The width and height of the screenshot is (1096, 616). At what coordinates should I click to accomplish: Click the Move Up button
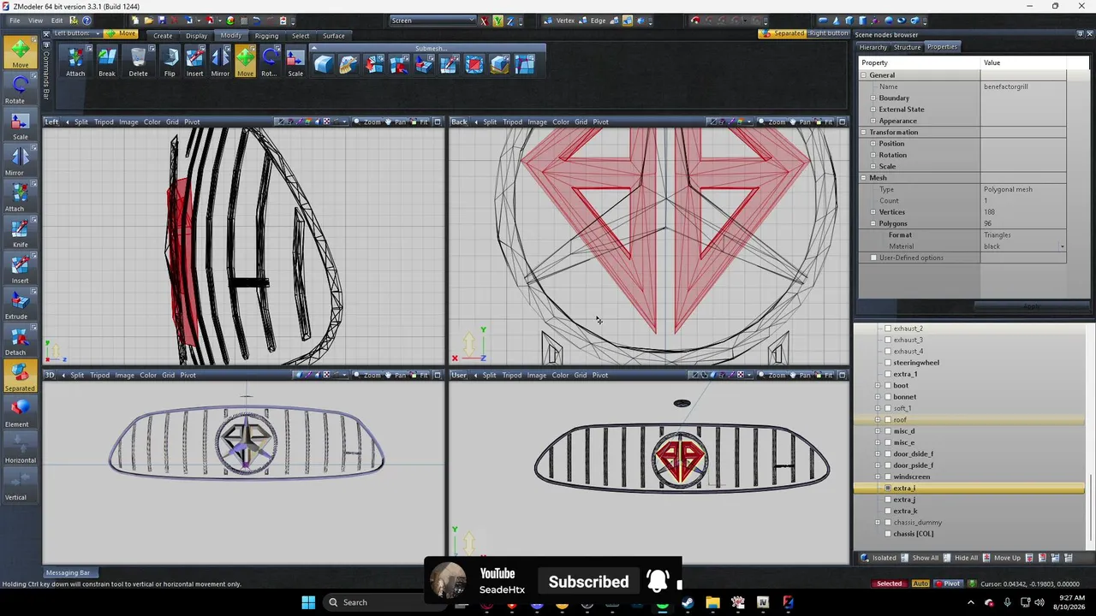pyautogui.click(x=1001, y=558)
